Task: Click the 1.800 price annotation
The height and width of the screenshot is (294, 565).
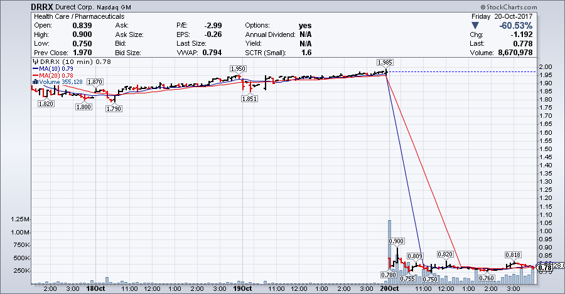Action: click(83, 107)
